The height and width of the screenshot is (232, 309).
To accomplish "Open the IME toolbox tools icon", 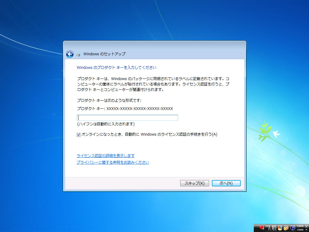I will (x=286, y=228).
